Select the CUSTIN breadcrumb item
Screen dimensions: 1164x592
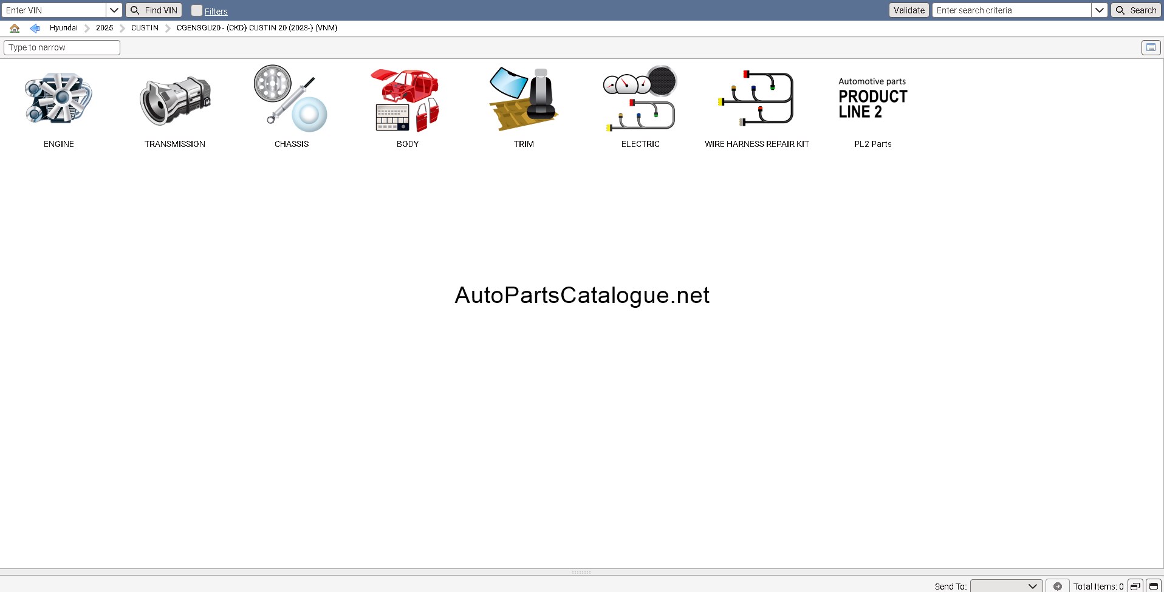pos(145,28)
